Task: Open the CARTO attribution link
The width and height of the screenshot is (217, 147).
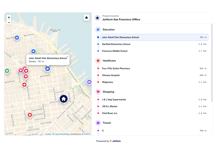Action: pos(87,134)
